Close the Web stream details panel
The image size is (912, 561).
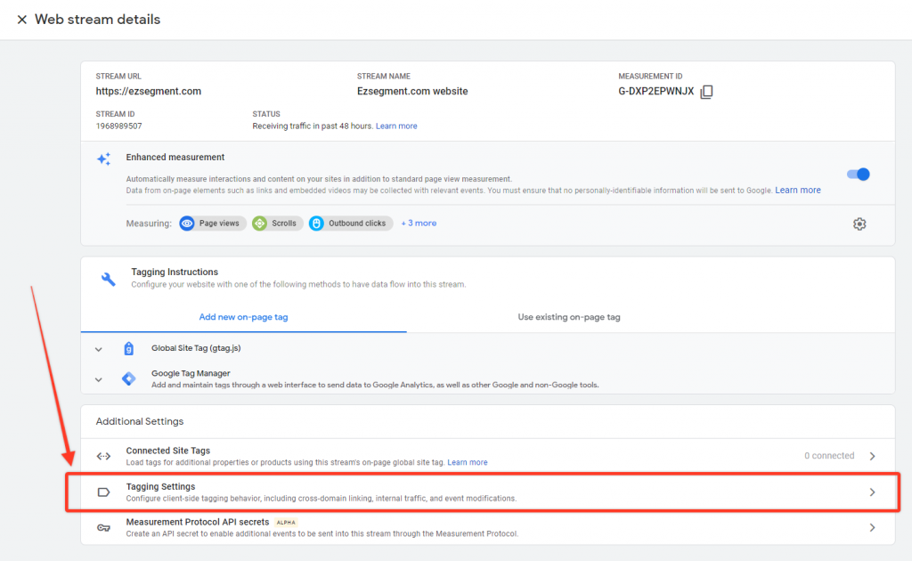click(21, 20)
